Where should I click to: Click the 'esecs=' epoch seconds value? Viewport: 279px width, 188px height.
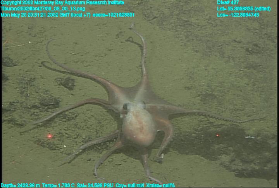click(x=114, y=15)
